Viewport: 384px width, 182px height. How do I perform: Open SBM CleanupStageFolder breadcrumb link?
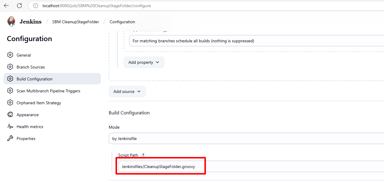[75, 22]
